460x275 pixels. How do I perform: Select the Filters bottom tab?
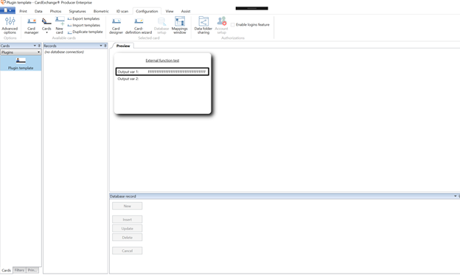coord(19,271)
